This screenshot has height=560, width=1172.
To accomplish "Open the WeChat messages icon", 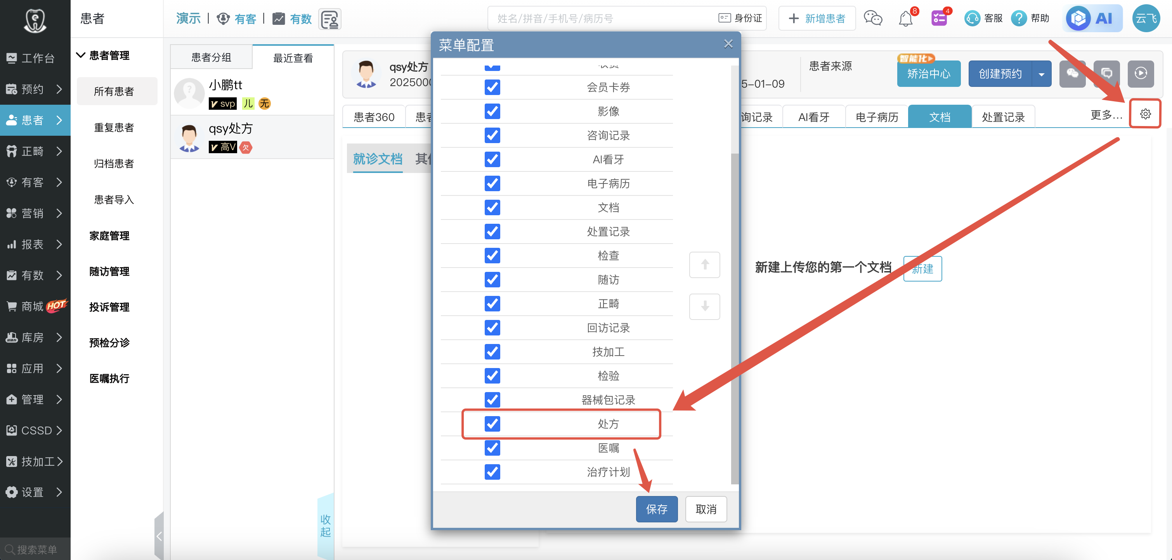I will (873, 19).
